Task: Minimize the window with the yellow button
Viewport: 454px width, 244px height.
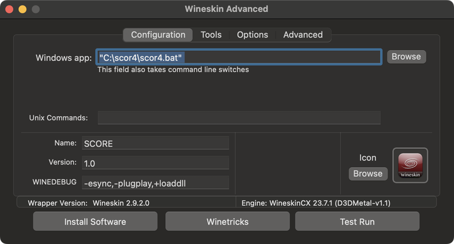Action: (22, 10)
